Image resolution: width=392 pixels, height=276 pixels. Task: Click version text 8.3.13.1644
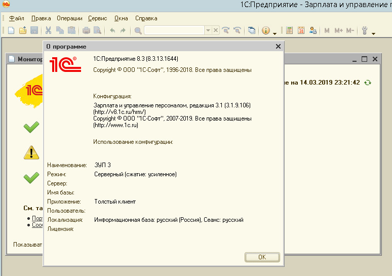pos(162,59)
